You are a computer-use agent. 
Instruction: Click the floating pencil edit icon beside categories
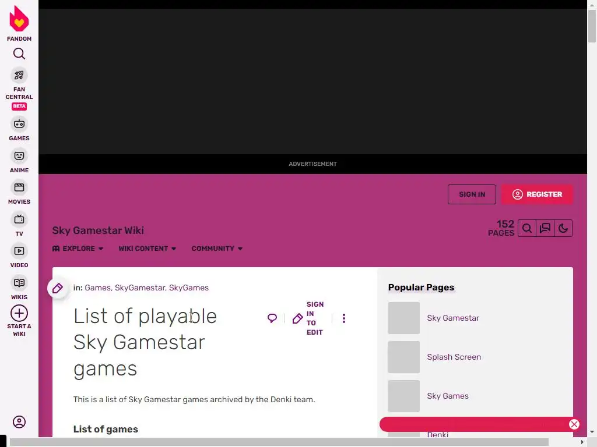pyautogui.click(x=58, y=288)
